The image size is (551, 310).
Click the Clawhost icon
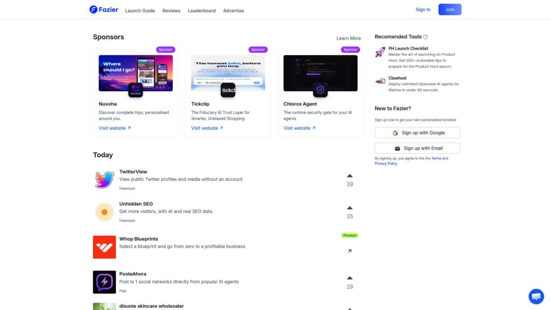[x=380, y=81]
